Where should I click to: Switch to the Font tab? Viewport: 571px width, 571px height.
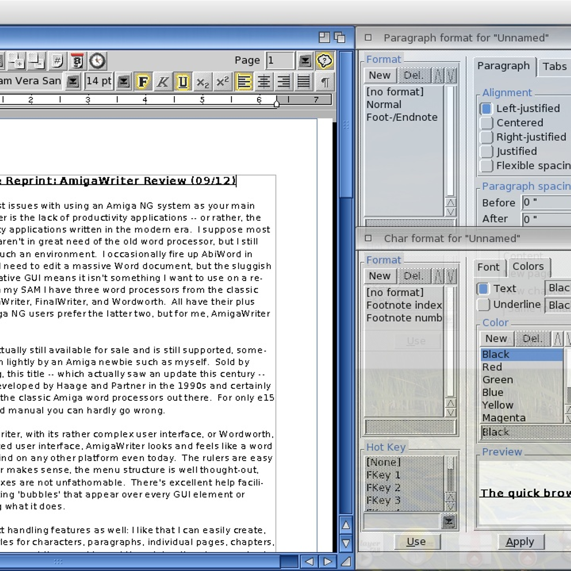[489, 267]
